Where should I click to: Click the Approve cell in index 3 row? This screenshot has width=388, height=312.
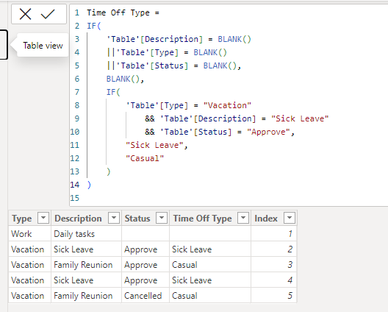145,265
